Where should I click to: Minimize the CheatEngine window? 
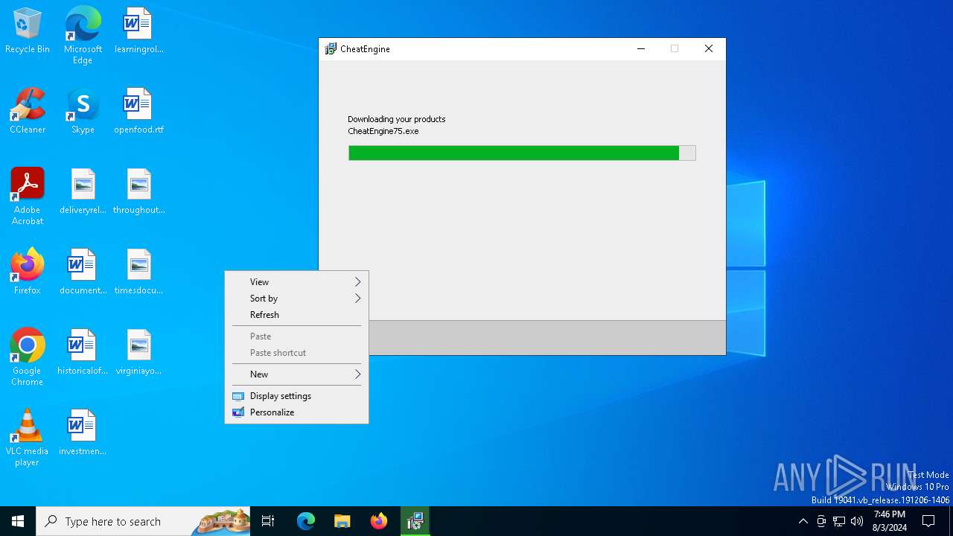click(640, 49)
